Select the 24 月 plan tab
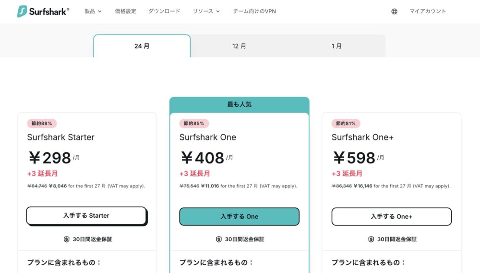Screen dimensions: 480x273 click(x=142, y=46)
